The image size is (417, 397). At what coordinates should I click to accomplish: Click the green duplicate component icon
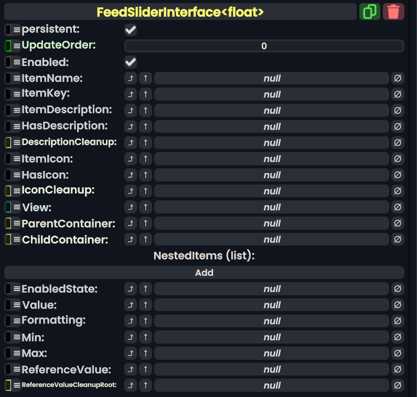(x=370, y=12)
